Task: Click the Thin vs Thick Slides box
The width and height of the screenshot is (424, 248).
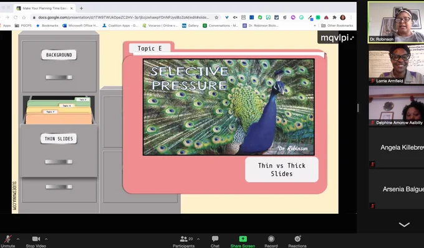Action: pyautogui.click(x=281, y=170)
